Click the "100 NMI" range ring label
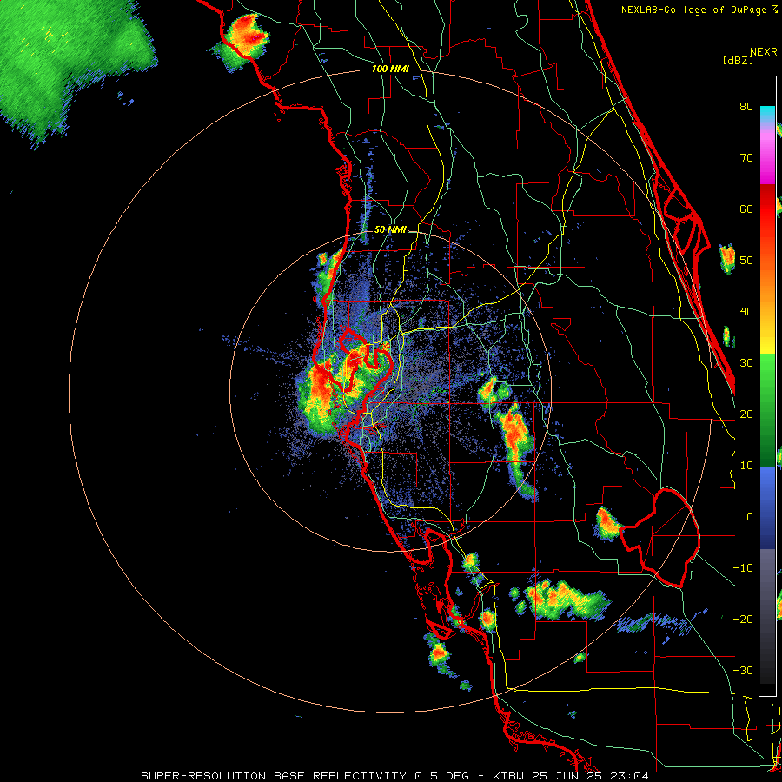The height and width of the screenshot is (782, 782). [x=390, y=69]
